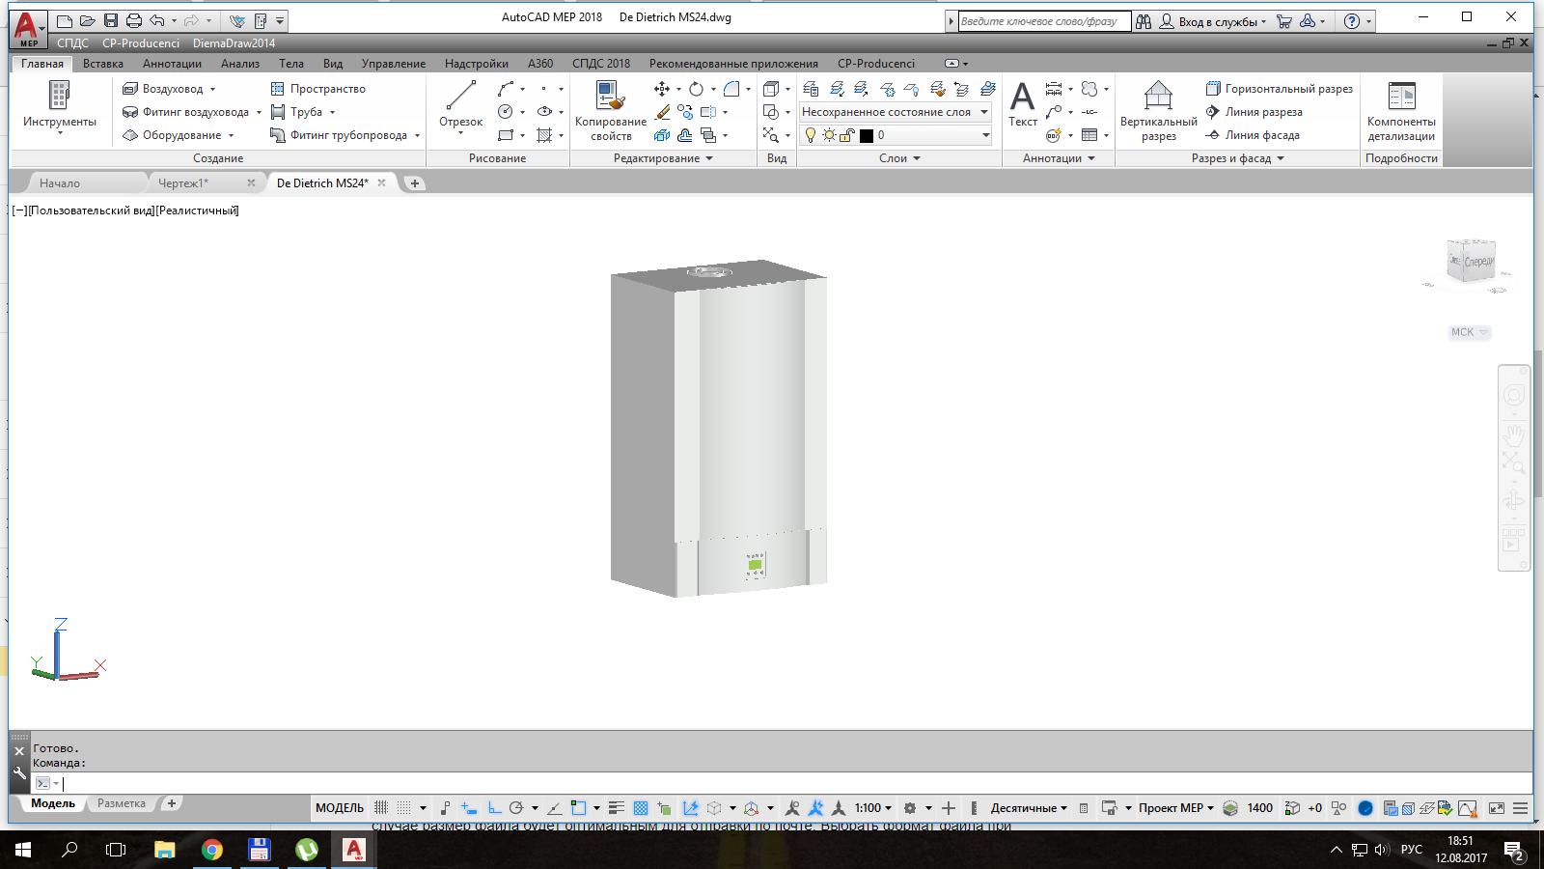Toggle the grid display in status bar

tap(381, 808)
